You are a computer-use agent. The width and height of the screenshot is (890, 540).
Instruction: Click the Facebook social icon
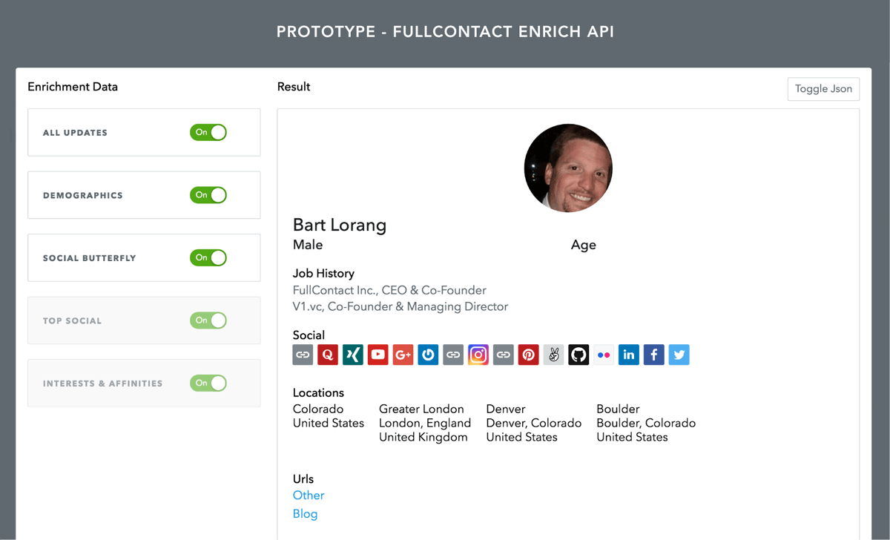coord(653,355)
